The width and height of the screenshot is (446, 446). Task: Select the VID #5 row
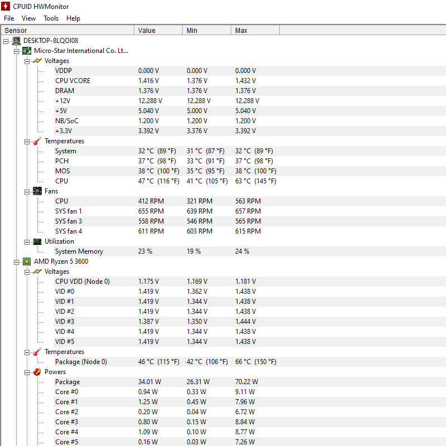click(x=250, y=342)
